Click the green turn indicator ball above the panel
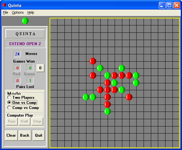Image resolution: width=182 pixels, height=150 pixels. [25, 21]
